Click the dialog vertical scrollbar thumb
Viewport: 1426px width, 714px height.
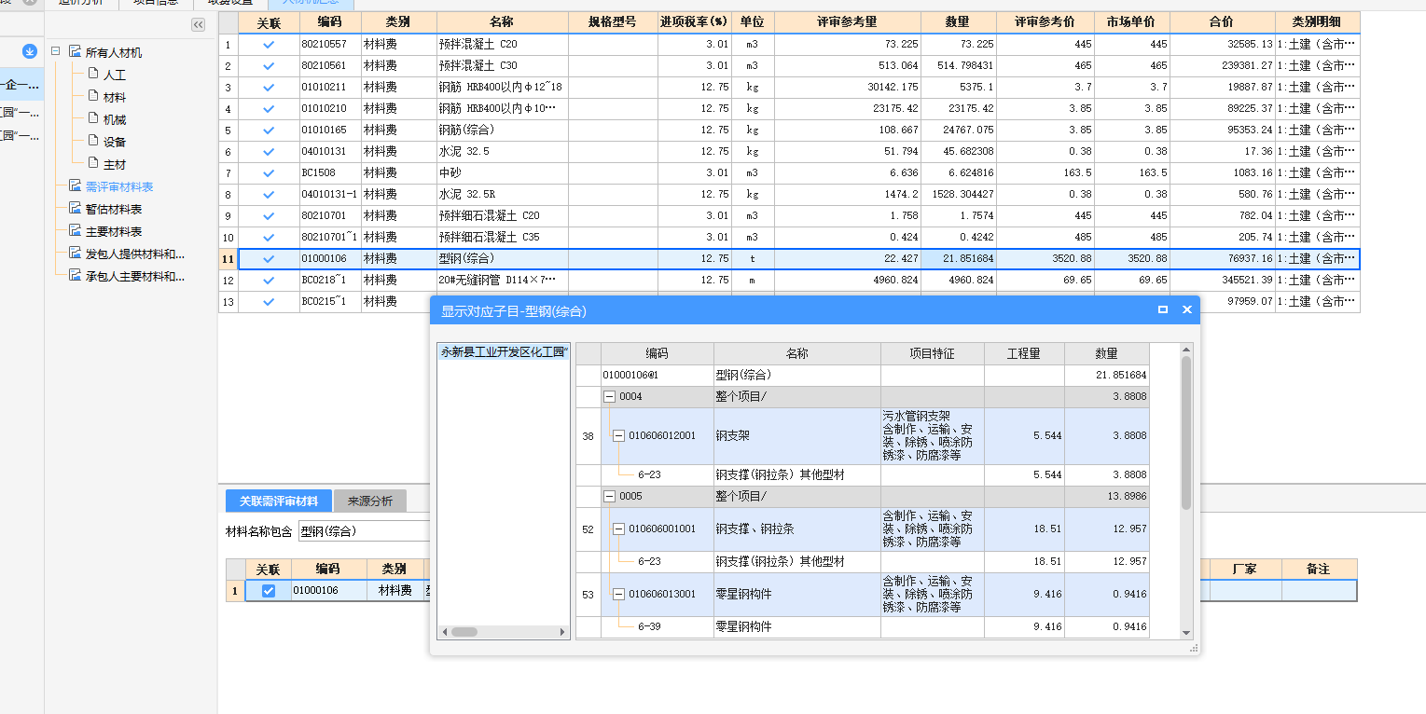[x=1186, y=433]
